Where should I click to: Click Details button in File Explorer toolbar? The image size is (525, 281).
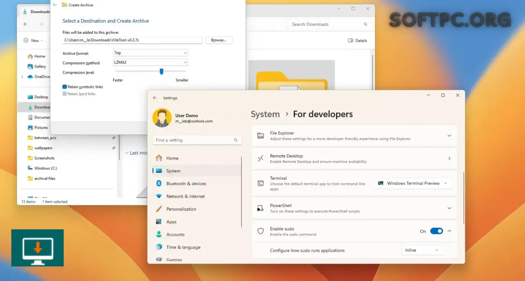pos(357,41)
